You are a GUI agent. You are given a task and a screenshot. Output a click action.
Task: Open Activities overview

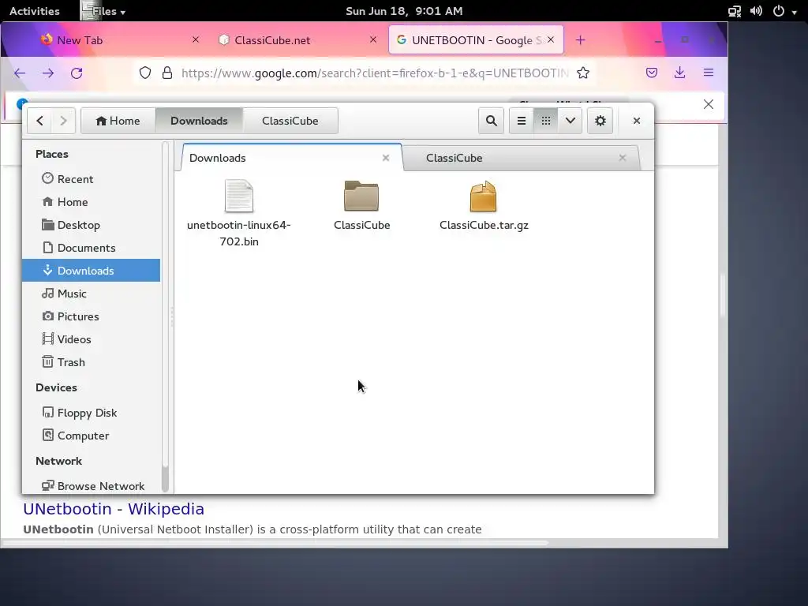click(35, 11)
